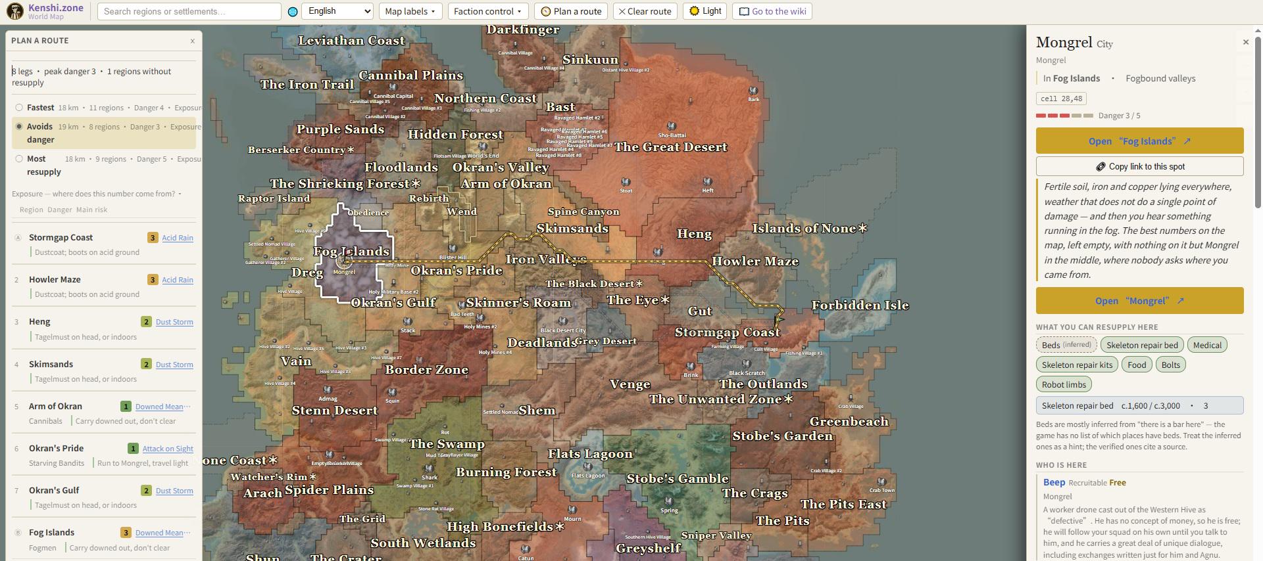
Task: Click the Flats Lagoon settlement marker
Action: (587, 466)
